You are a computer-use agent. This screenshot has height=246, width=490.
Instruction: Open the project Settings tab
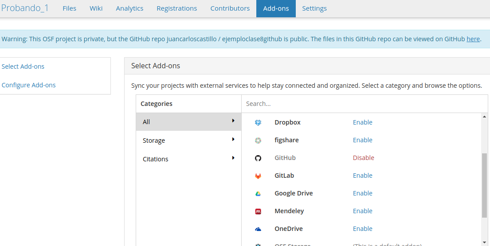pos(314,8)
